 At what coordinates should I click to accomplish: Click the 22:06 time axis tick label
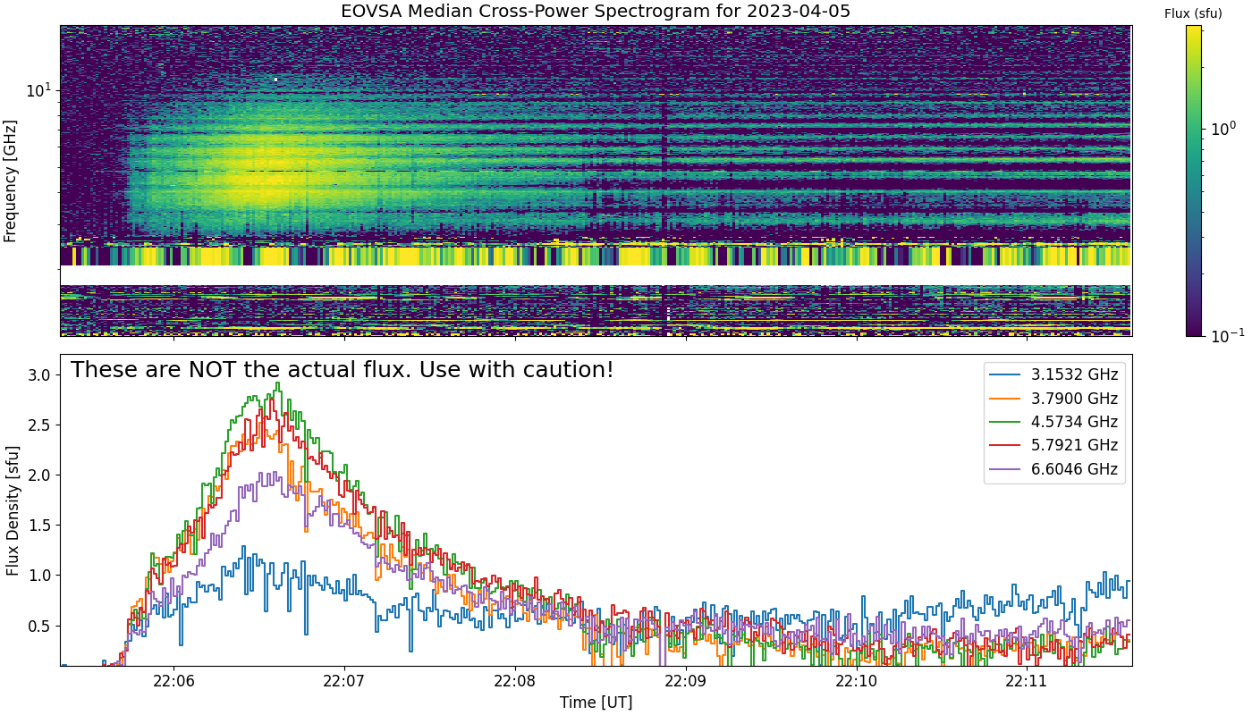pyautogui.click(x=173, y=681)
